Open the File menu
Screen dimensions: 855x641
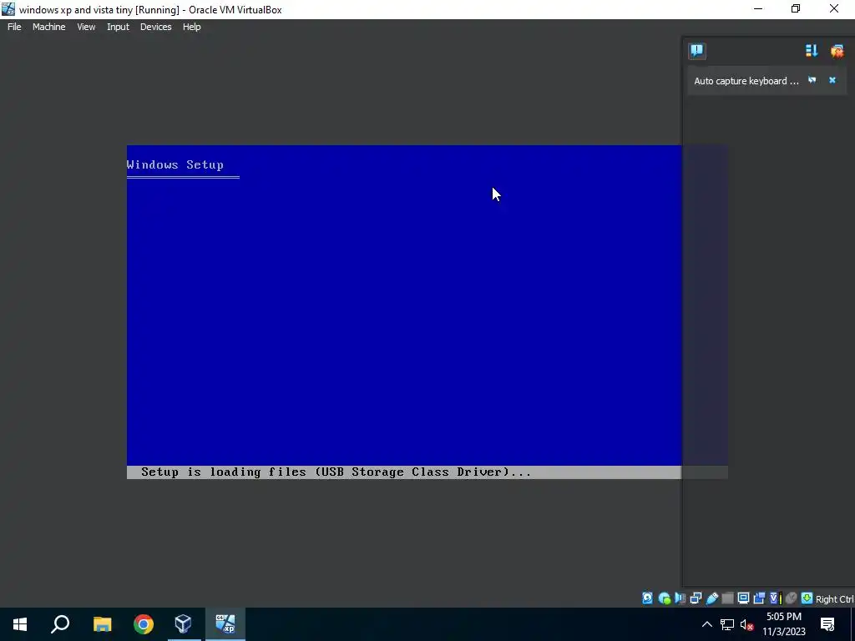[14, 27]
